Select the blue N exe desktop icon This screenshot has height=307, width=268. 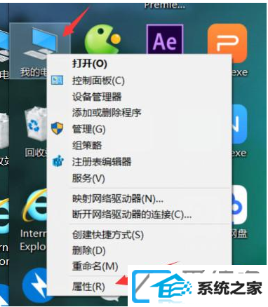[239, 124]
